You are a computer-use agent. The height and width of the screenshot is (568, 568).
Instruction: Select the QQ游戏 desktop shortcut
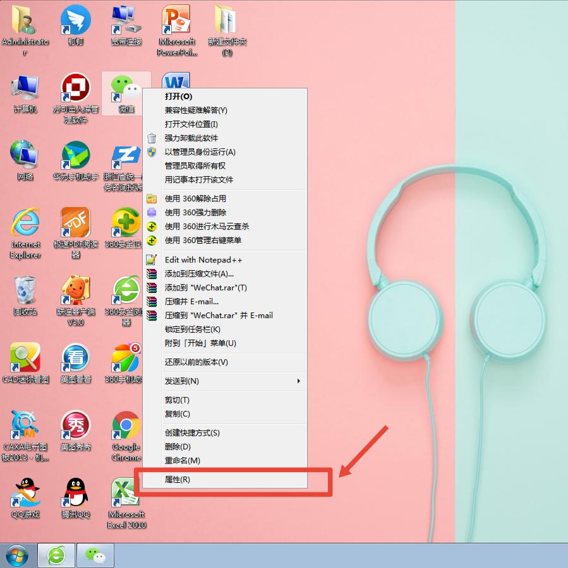[25, 499]
